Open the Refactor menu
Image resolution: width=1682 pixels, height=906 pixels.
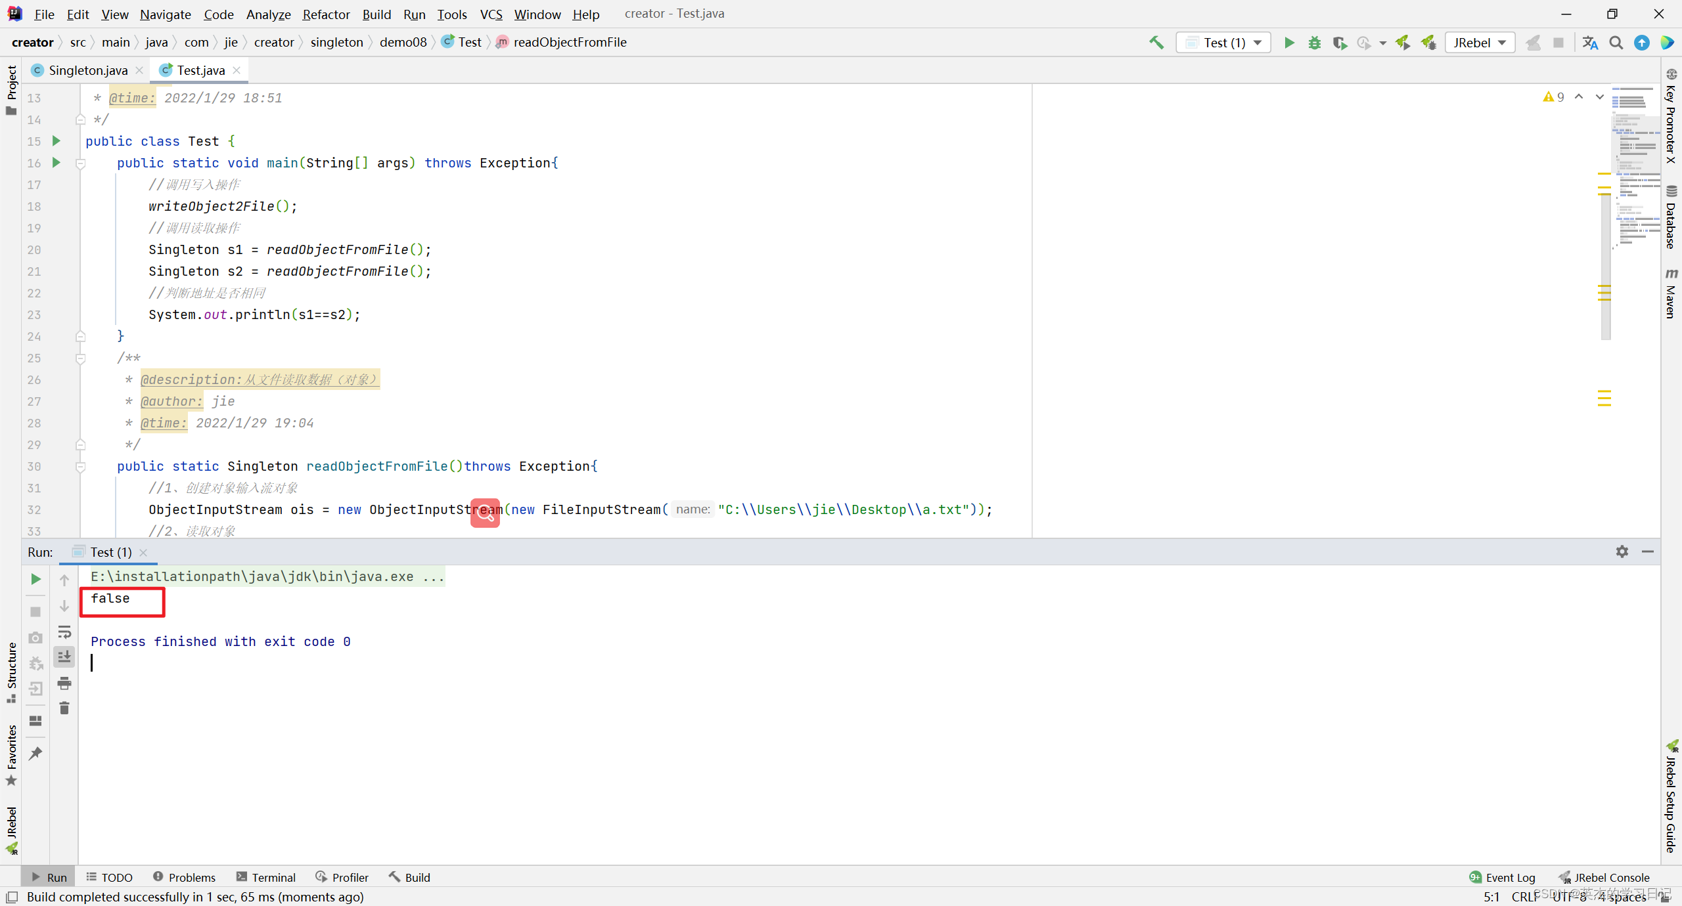pos(326,14)
